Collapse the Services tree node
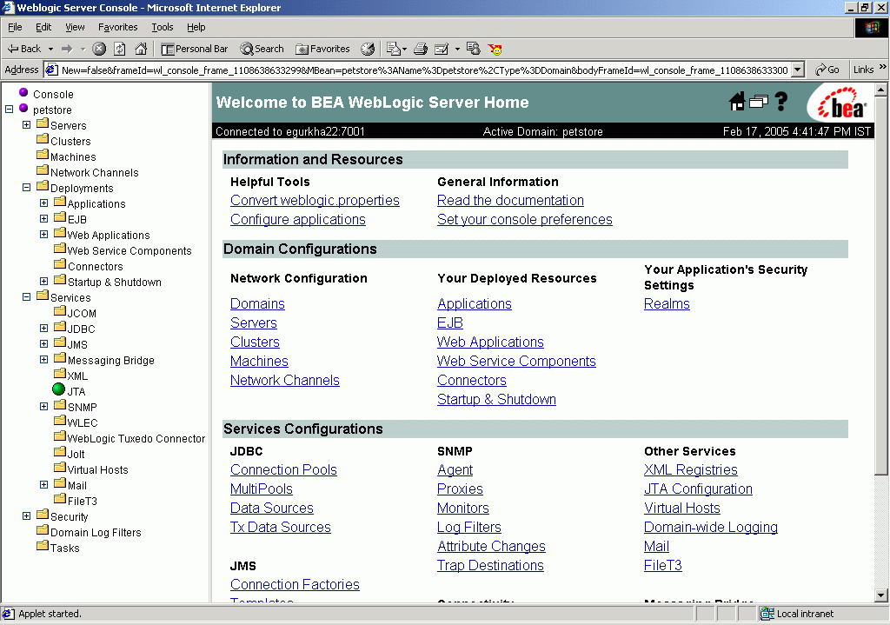The height and width of the screenshot is (625, 890). (x=27, y=296)
